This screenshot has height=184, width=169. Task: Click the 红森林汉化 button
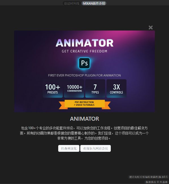coord(69,148)
